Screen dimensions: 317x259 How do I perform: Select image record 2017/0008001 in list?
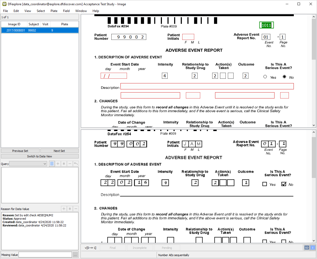[16, 30]
